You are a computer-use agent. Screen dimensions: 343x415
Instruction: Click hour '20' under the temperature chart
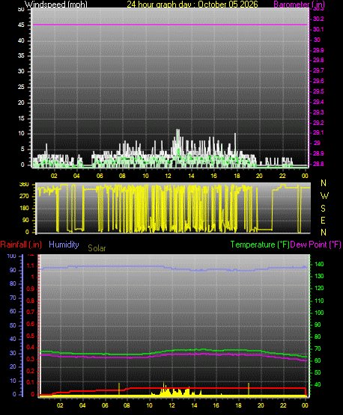click(x=261, y=405)
